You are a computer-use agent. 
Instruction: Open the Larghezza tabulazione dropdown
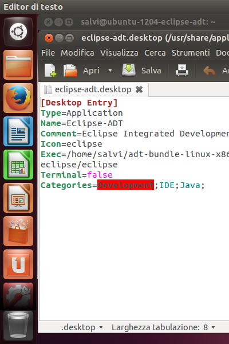coord(163,327)
